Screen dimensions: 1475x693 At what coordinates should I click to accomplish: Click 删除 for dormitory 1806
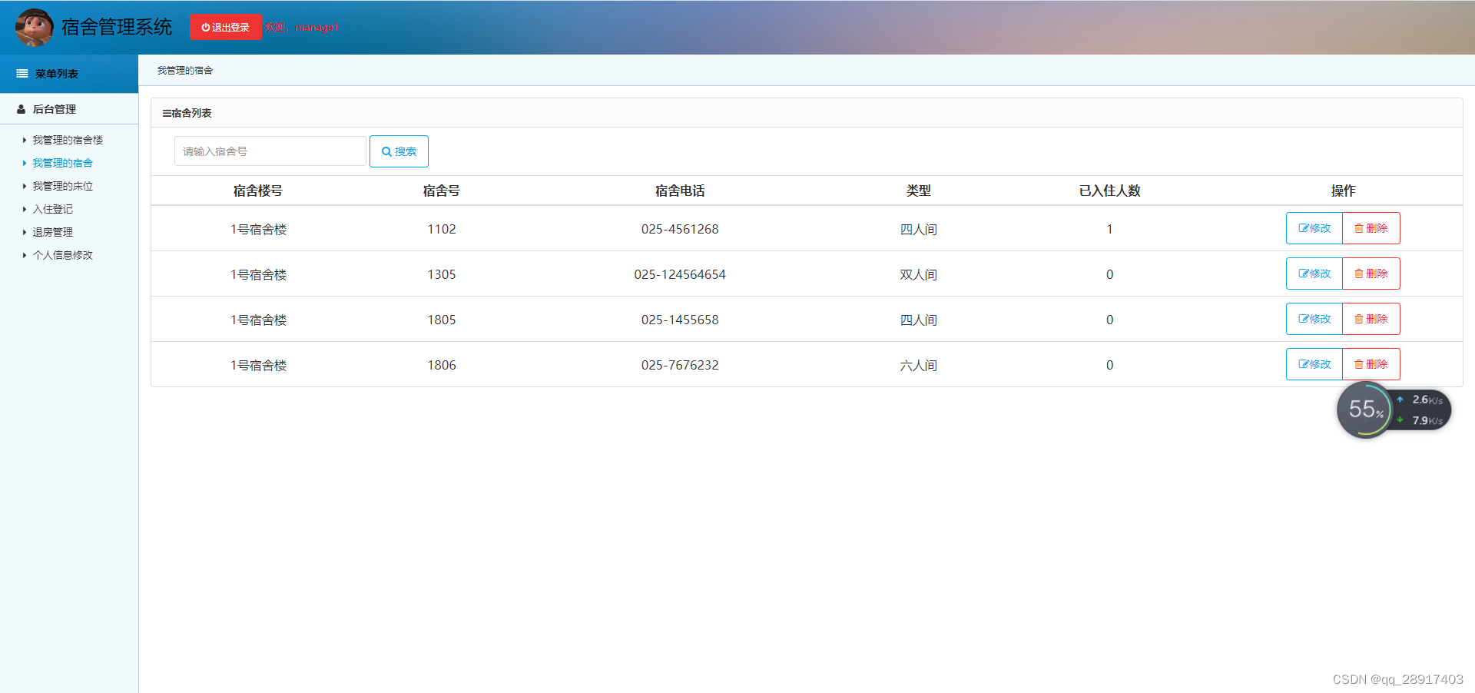point(1371,364)
